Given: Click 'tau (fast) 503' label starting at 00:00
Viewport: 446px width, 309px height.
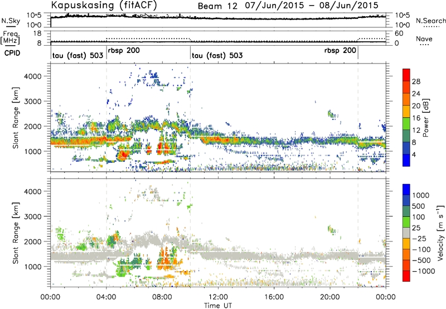Looking at the screenshot, I should [77, 55].
